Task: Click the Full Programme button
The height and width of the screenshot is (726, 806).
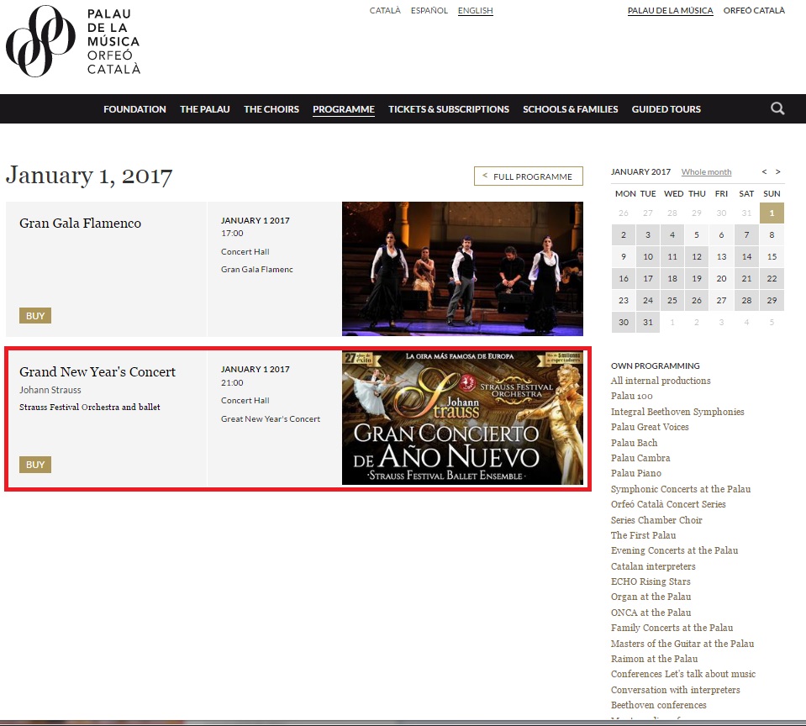Action: coord(529,176)
